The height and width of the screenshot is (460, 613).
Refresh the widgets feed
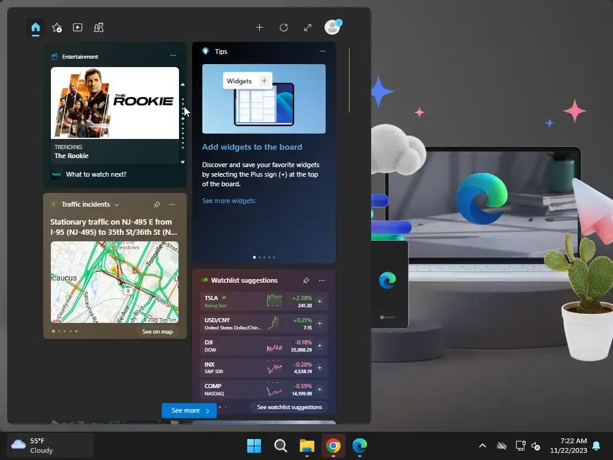click(284, 28)
